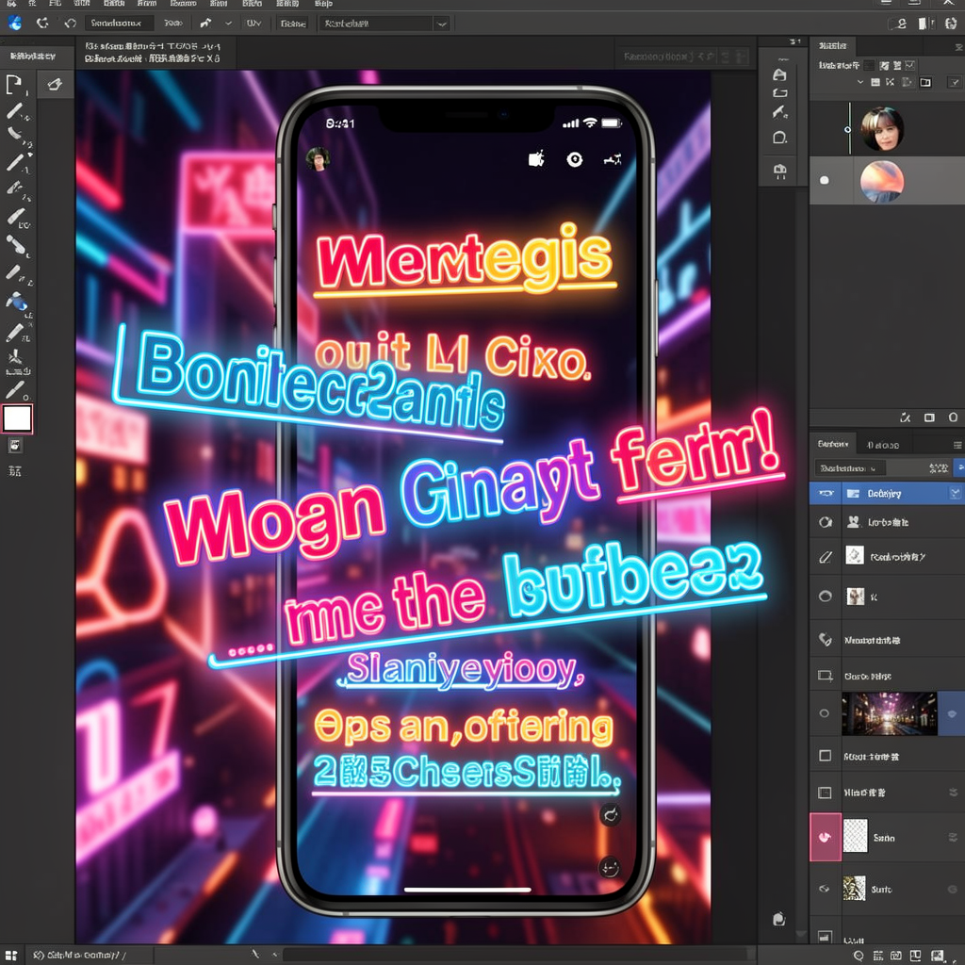Click the blue button right of layers dropdown
Viewport: 965px width, 965px height.
coord(958,468)
